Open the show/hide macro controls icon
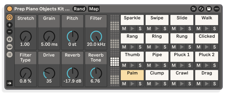Viewport: 227px width, 94px height. point(10,17)
